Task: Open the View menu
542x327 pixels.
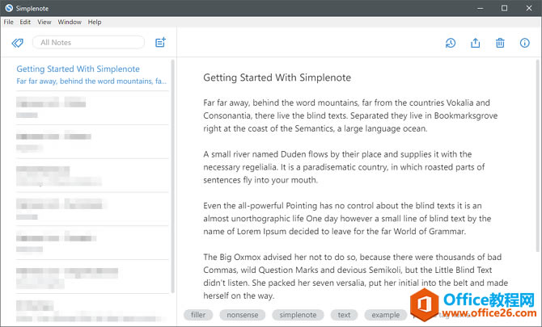Action: point(44,22)
